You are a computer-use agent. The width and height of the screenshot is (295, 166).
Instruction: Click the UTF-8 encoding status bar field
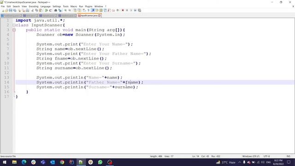[266, 156]
